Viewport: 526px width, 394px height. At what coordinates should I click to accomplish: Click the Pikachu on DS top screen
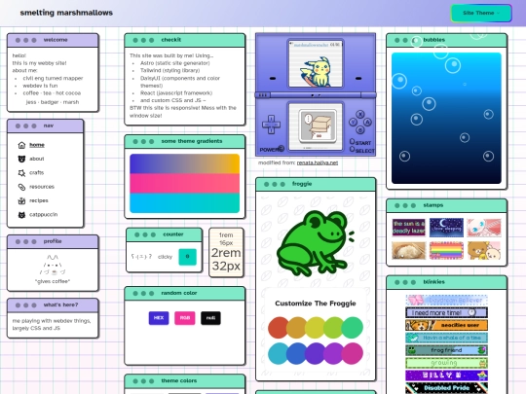coord(316,72)
